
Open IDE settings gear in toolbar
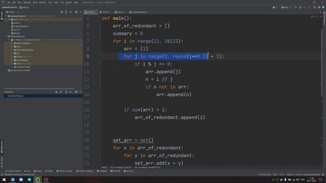319,7
